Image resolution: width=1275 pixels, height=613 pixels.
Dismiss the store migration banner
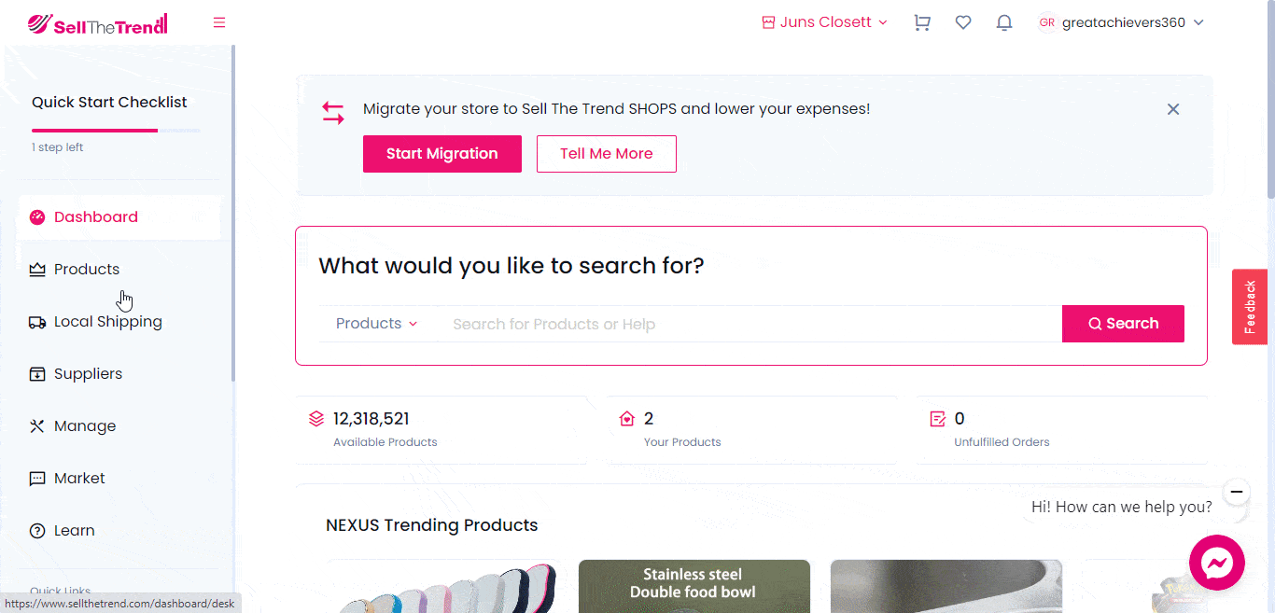coord(1173,109)
